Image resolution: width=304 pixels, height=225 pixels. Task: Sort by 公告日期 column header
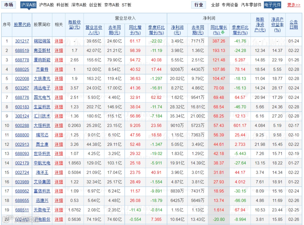click(x=294, y=24)
